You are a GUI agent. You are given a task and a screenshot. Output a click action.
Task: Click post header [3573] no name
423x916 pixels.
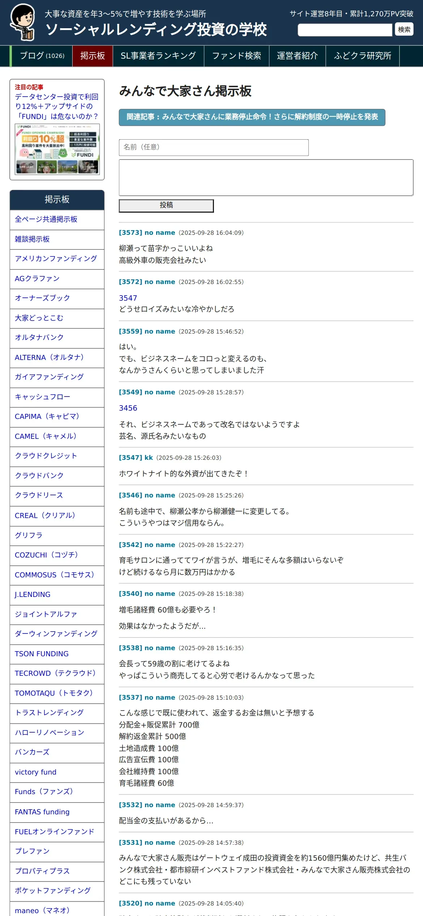(x=147, y=233)
